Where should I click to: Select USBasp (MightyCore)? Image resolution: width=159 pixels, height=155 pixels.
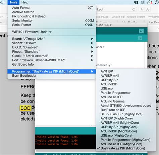coord(126,135)
